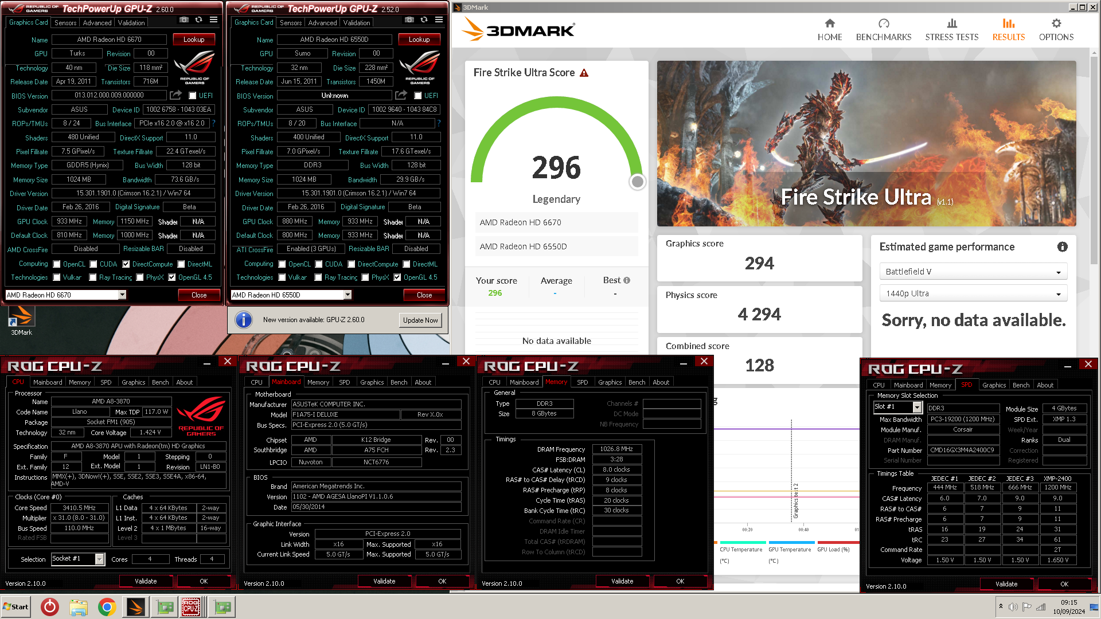The width and height of the screenshot is (1101, 619).
Task: Click OK in CPU-Z SPD window
Action: coord(1064,584)
